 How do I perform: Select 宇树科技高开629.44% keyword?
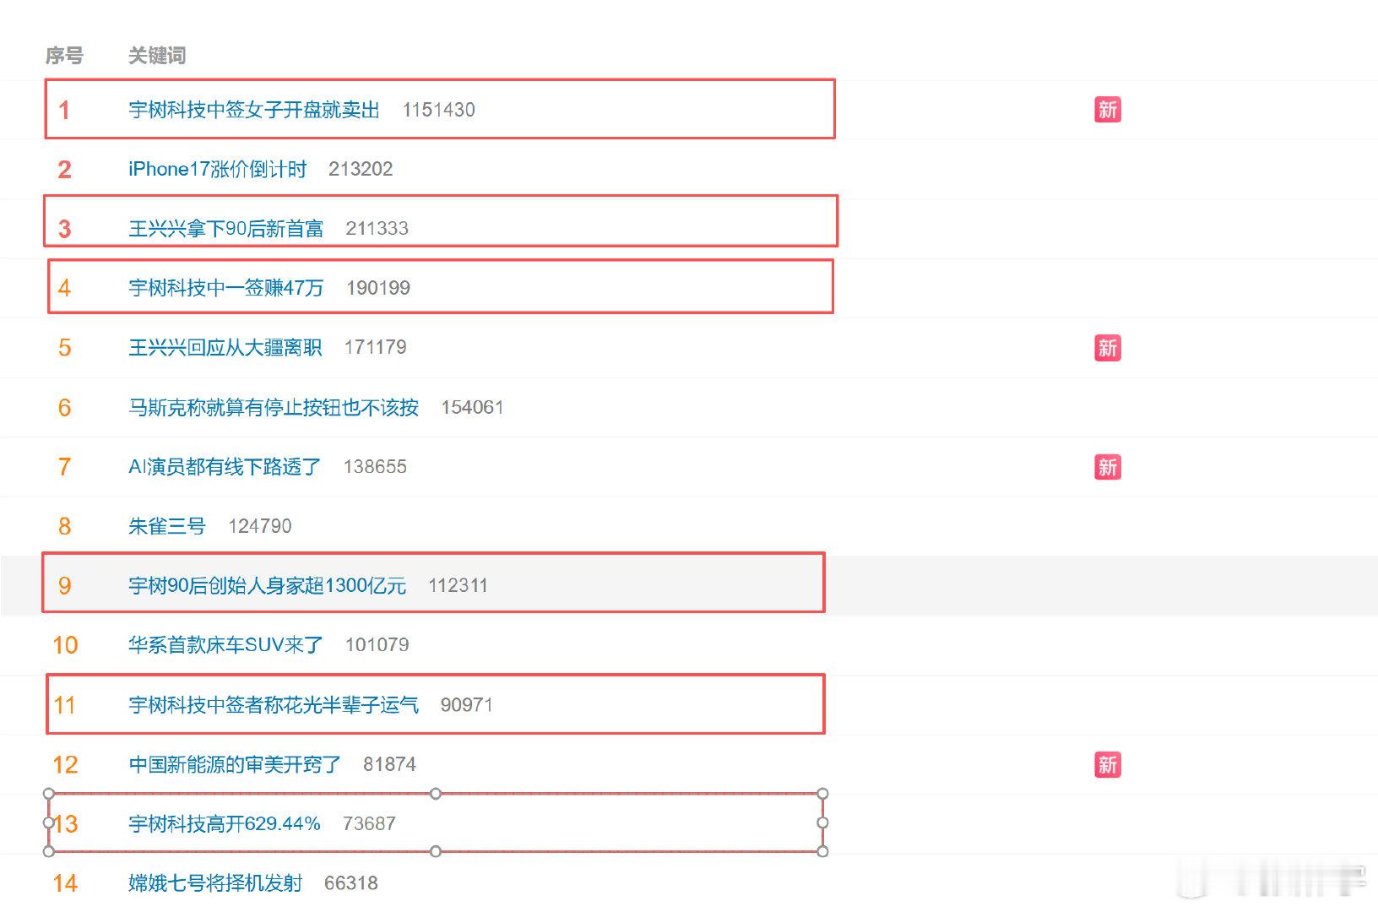(x=225, y=824)
